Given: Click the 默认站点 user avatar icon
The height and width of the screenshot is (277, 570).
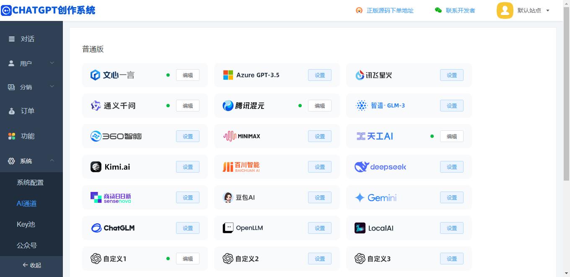Looking at the screenshot, I should pos(505,10).
